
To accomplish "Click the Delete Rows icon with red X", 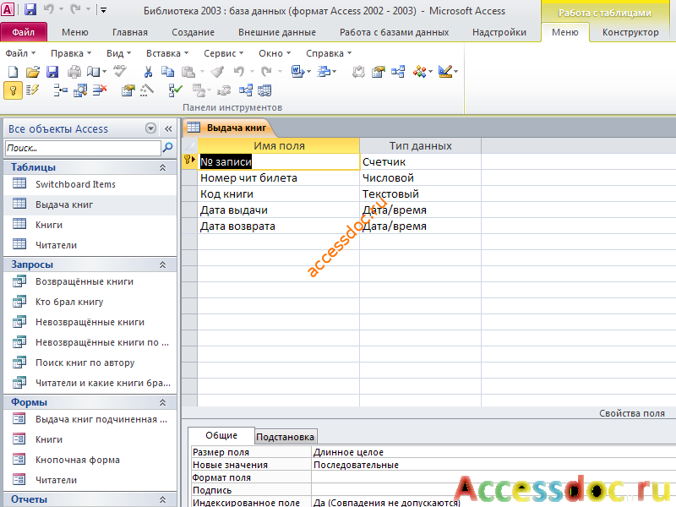I will click(x=100, y=90).
